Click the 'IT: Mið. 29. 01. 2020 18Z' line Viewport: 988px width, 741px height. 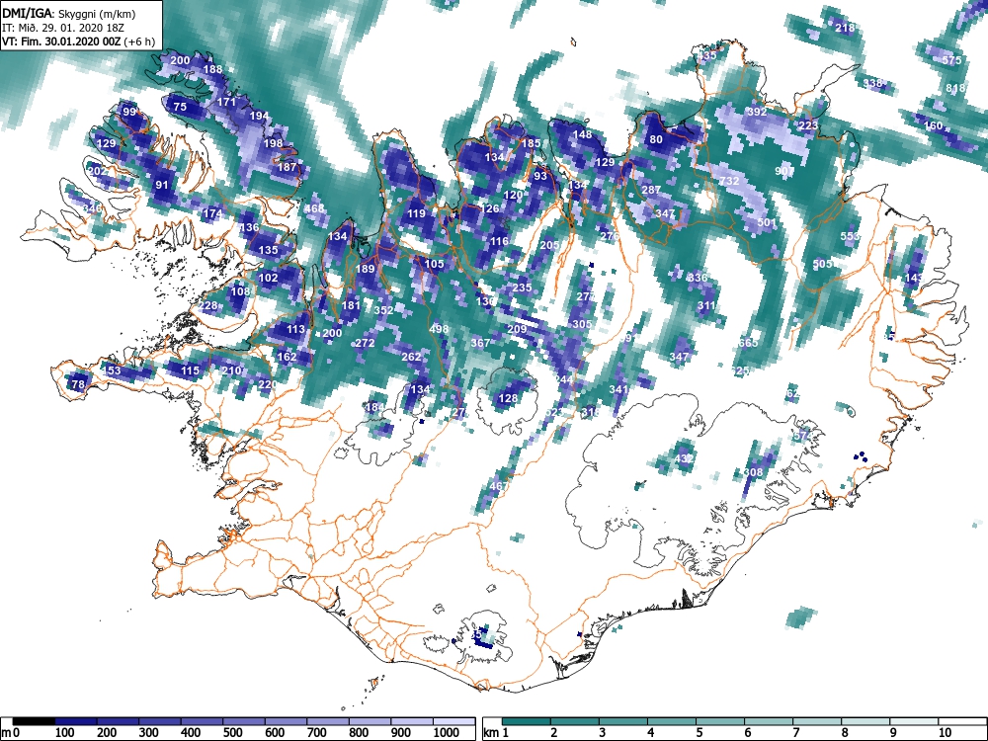click(63, 28)
